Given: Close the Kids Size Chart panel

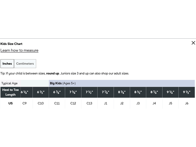Looking at the screenshot, I should pos(193,43).
